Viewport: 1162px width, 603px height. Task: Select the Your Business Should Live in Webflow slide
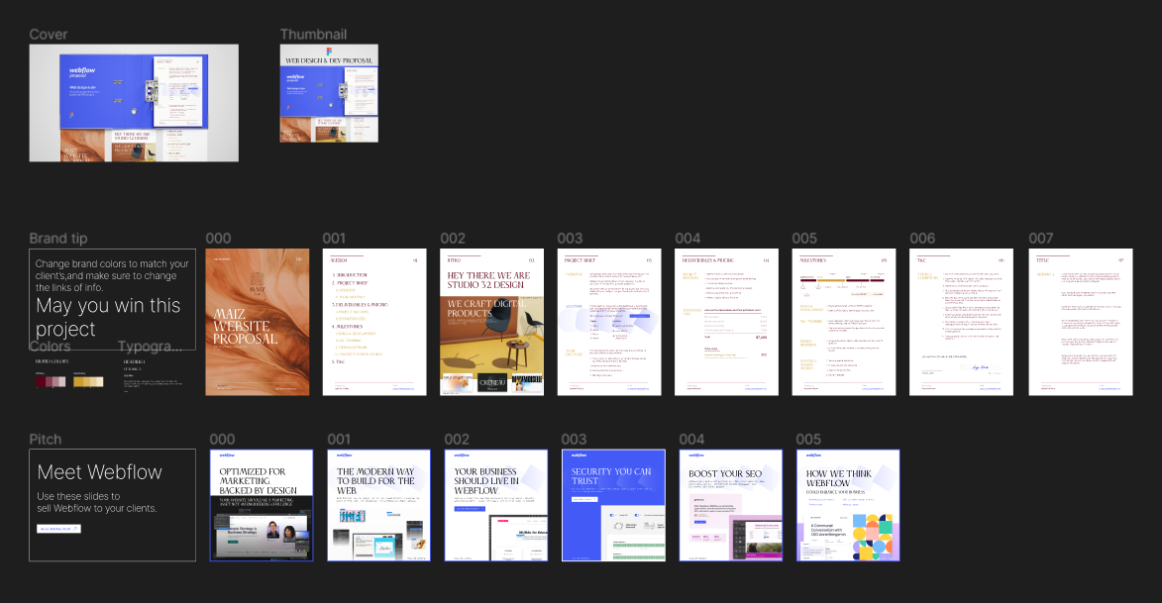click(496, 505)
